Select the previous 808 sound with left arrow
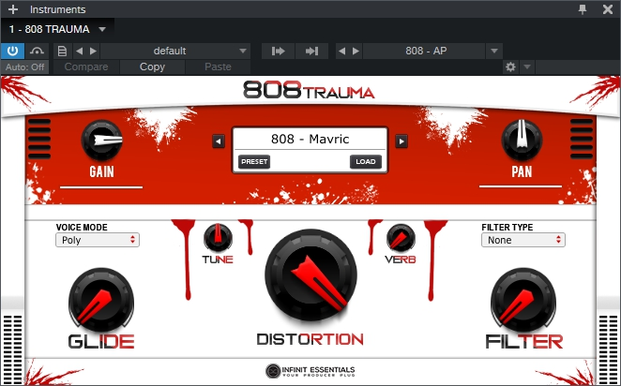The height and width of the screenshot is (386, 621). [x=219, y=141]
